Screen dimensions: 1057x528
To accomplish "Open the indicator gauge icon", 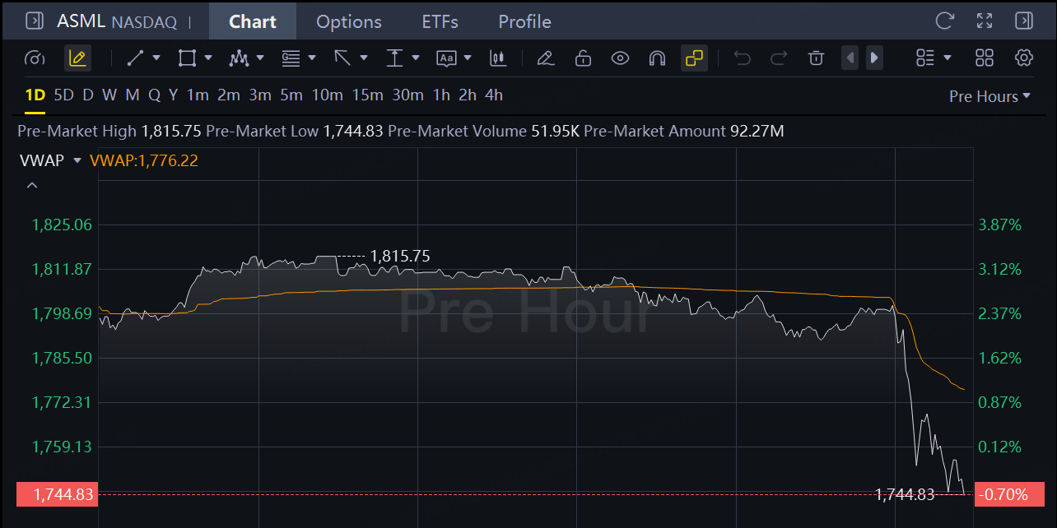I will (x=35, y=58).
